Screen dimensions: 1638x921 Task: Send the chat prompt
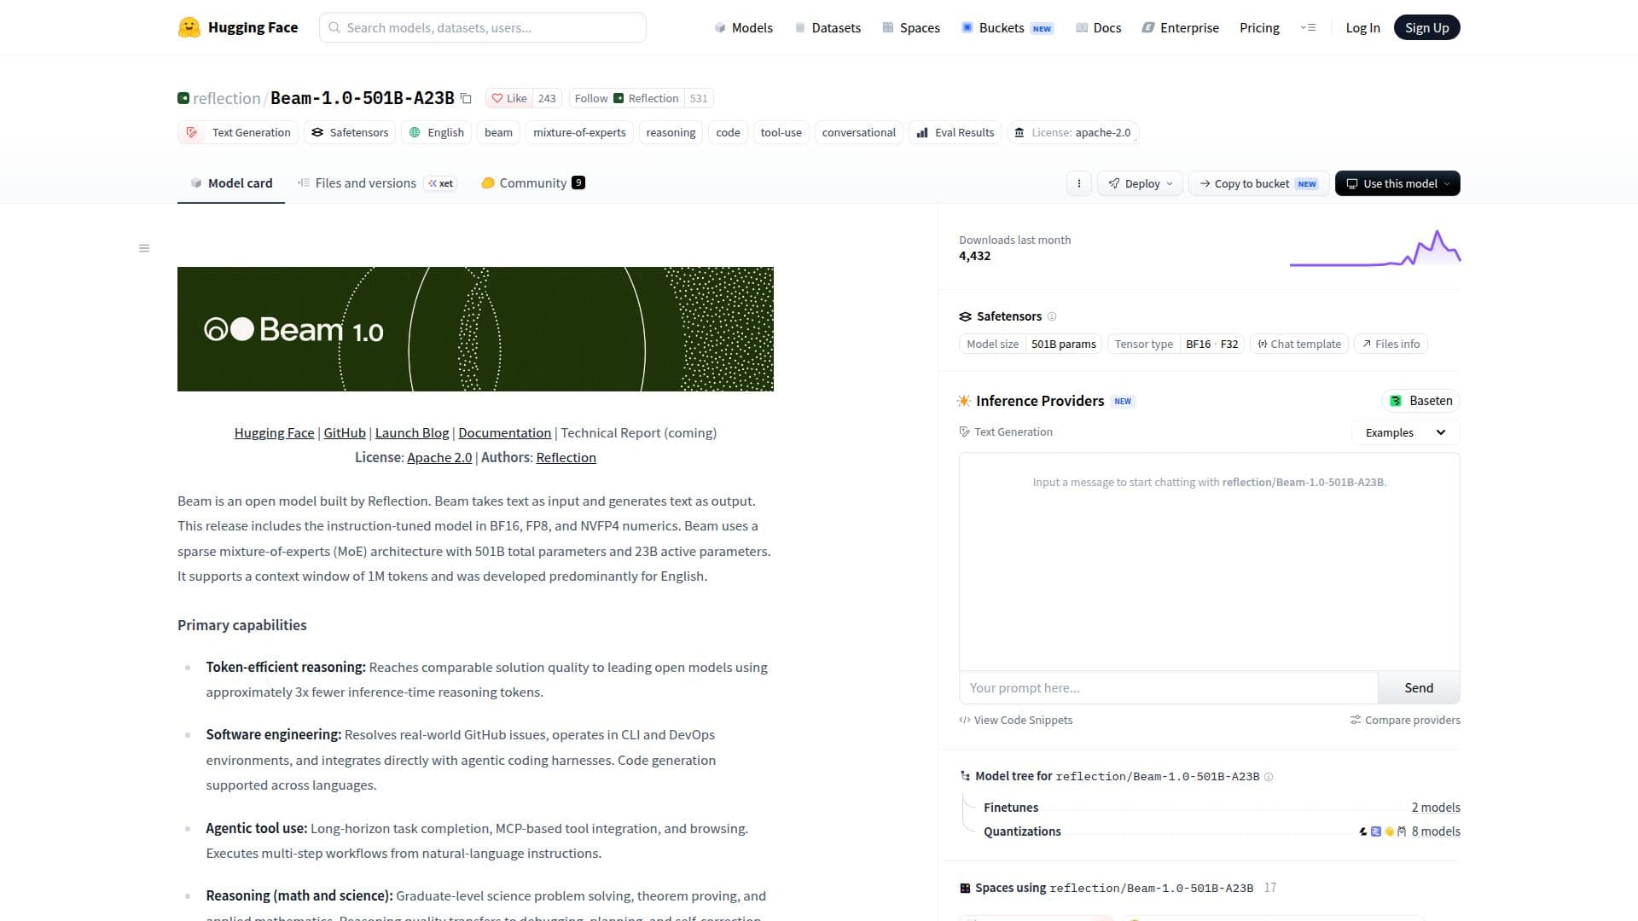(x=1419, y=687)
